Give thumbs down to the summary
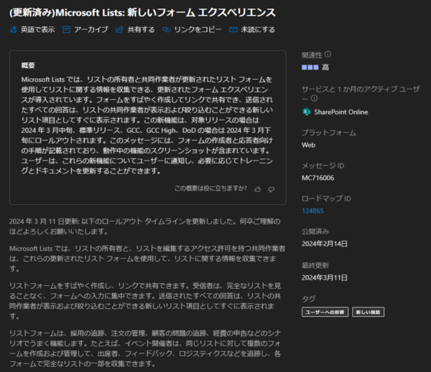Image resolution: width=431 pixels, height=372 pixels. click(x=272, y=189)
